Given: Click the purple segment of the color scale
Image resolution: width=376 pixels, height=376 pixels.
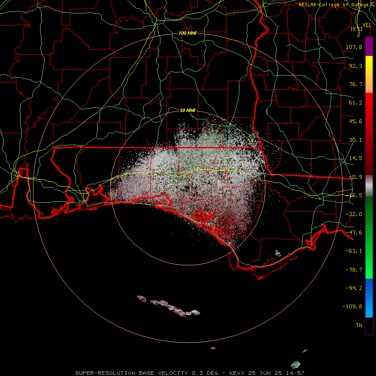Looking at the screenshot, I should click(369, 46).
